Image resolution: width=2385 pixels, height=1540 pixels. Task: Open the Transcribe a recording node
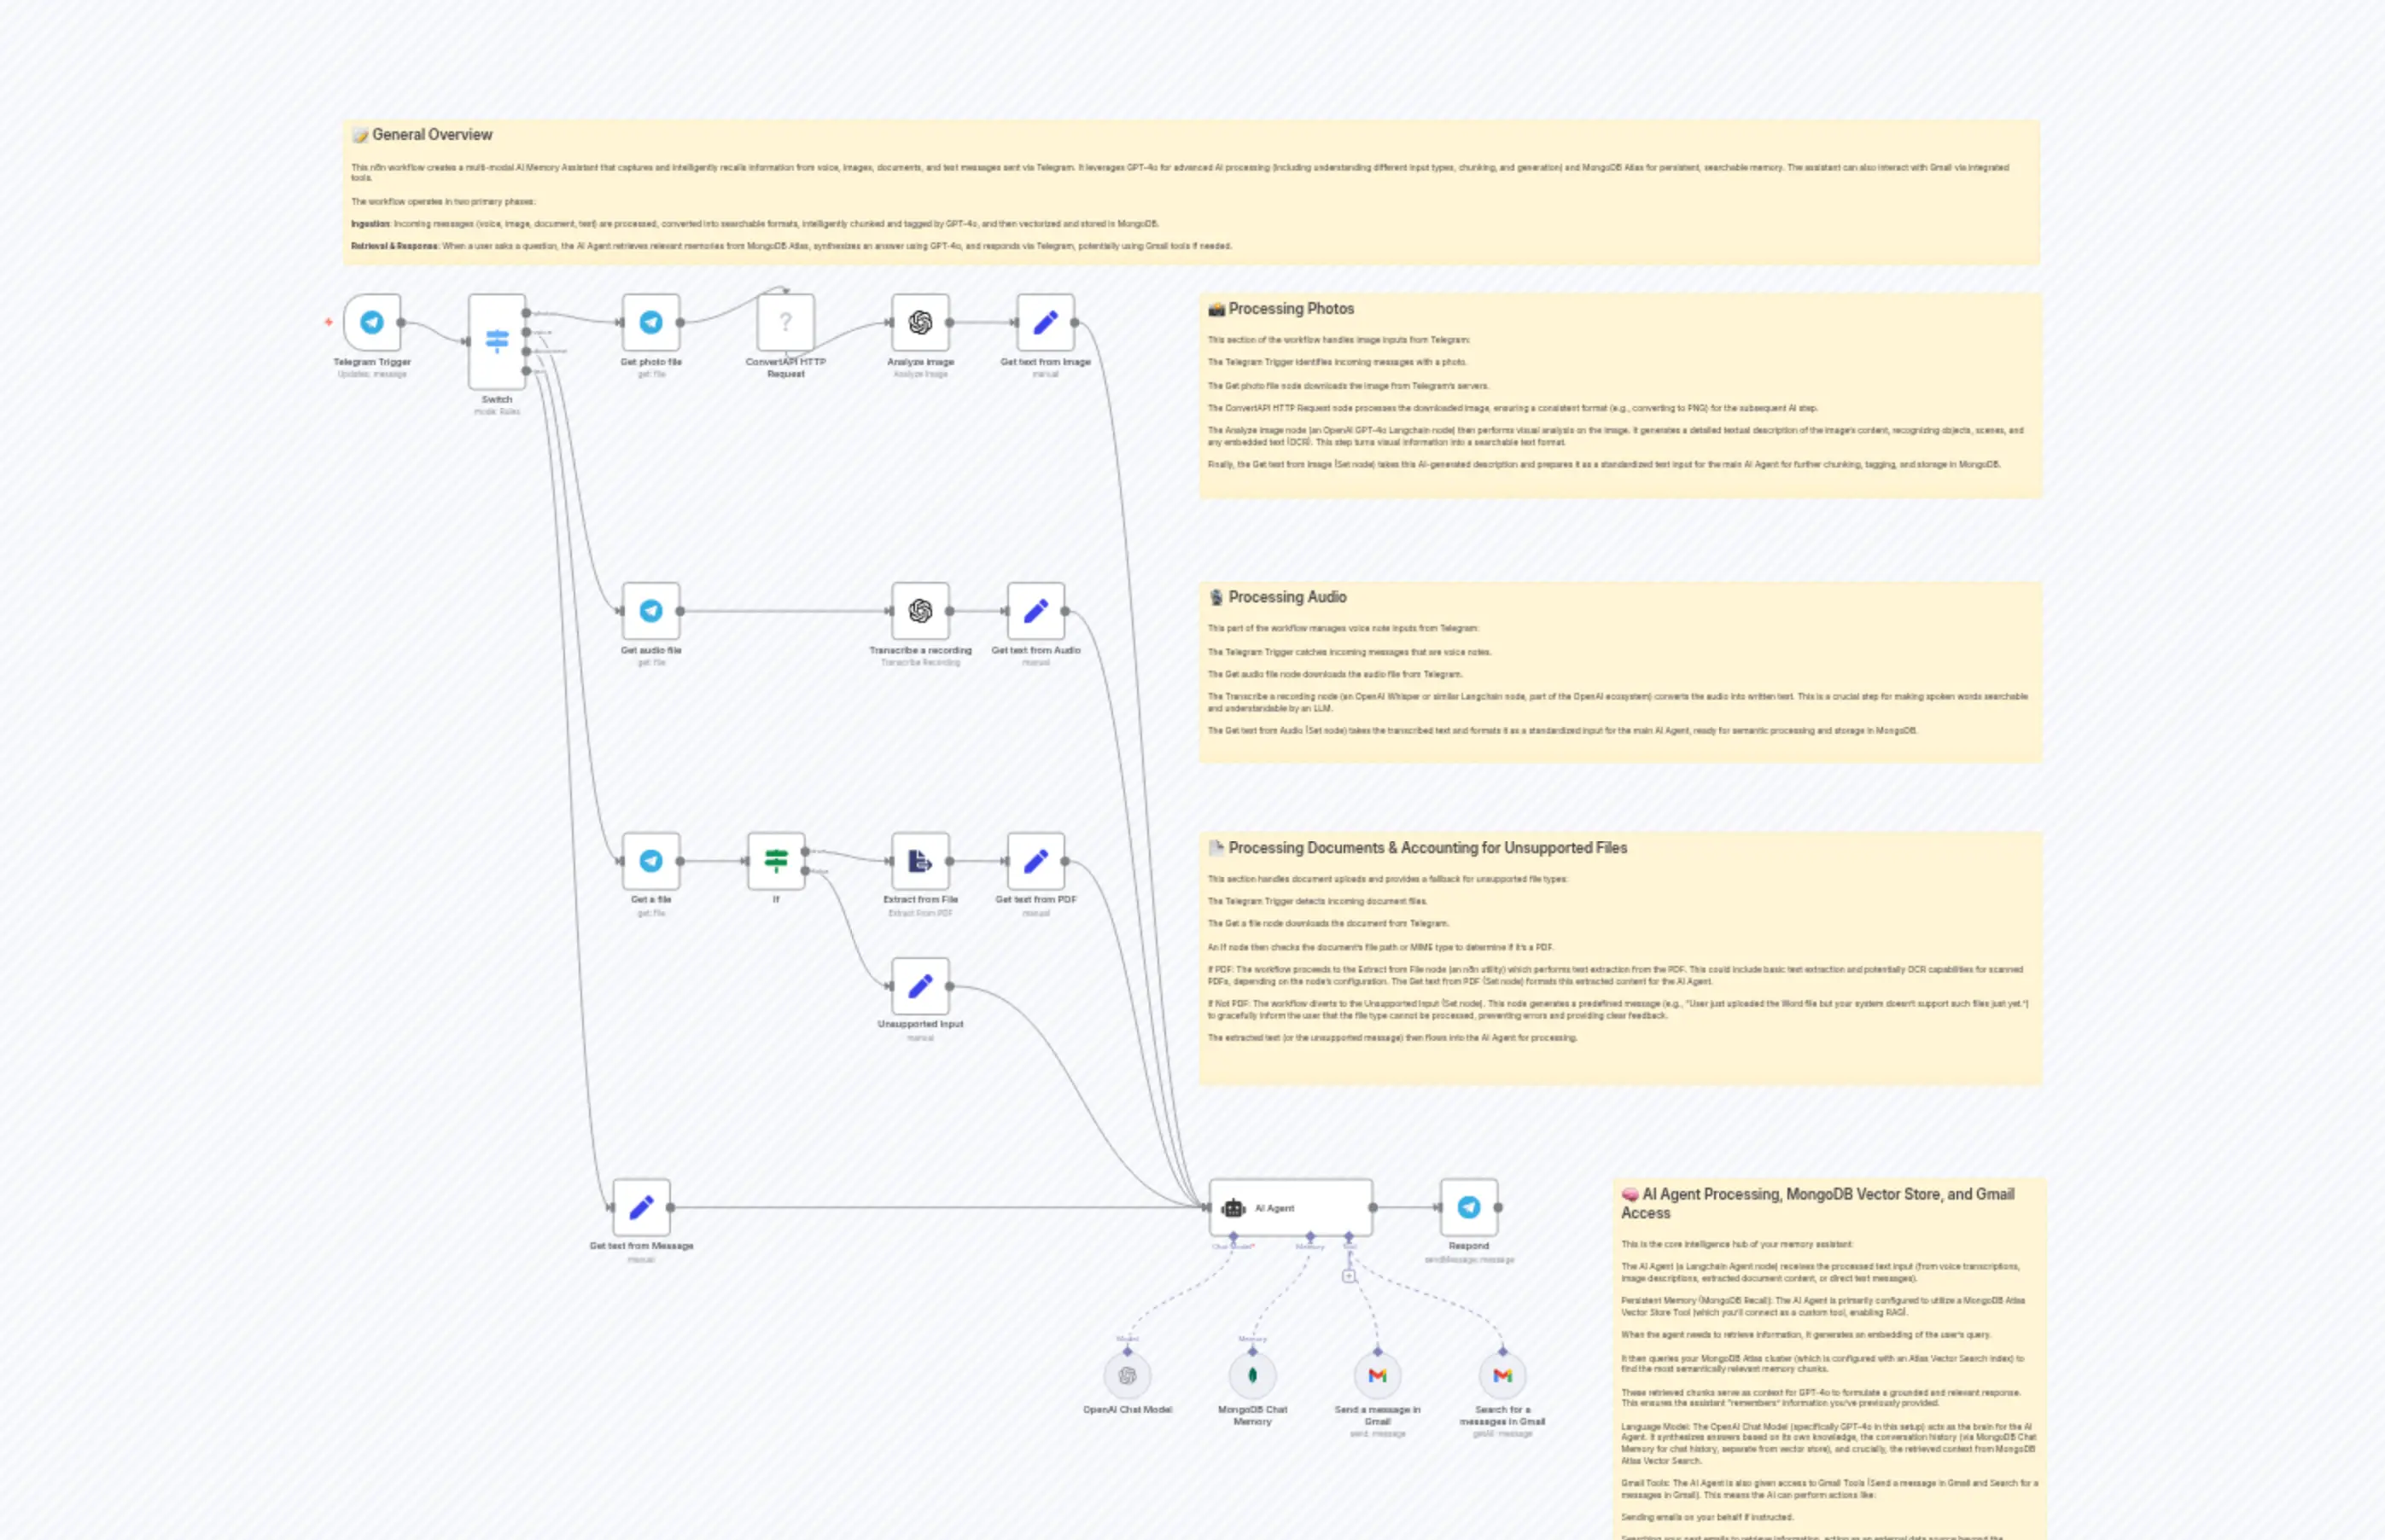tap(920, 612)
